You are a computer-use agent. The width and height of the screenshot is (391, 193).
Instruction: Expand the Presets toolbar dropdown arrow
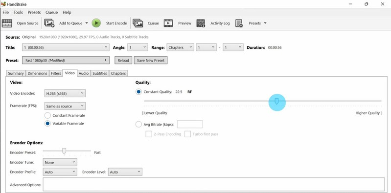[265, 23]
